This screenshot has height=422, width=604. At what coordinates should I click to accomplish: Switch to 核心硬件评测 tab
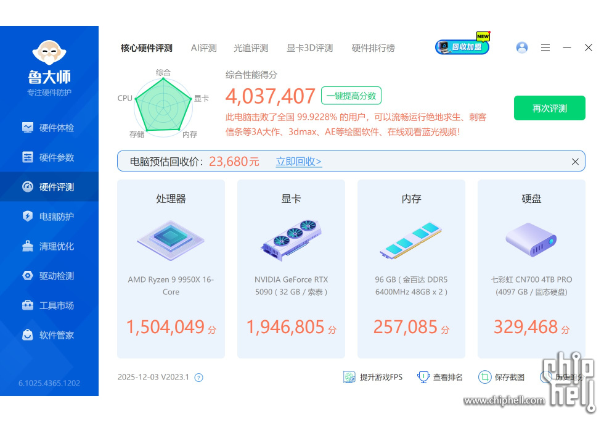[147, 48]
